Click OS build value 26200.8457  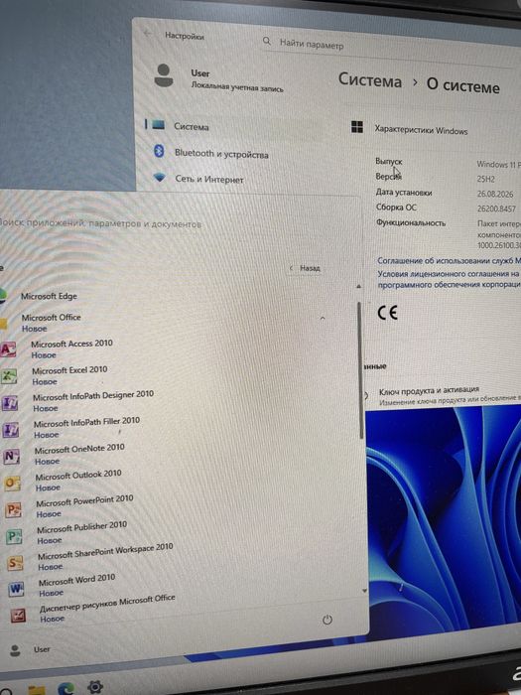point(496,208)
